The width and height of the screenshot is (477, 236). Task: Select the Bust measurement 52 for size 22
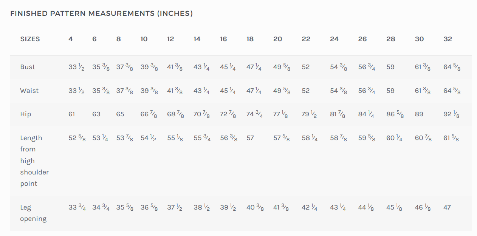(306, 67)
